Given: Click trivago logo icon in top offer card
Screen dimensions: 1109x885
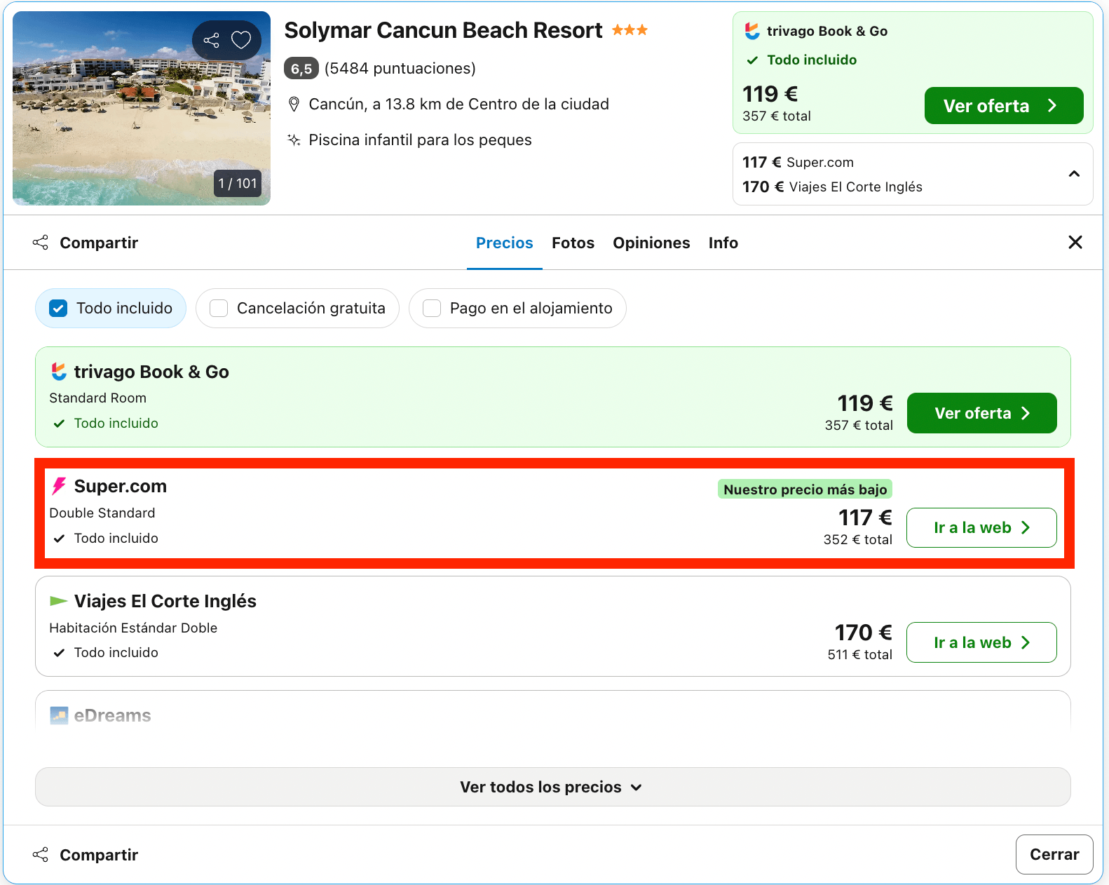Looking at the screenshot, I should tap(752, 31).
